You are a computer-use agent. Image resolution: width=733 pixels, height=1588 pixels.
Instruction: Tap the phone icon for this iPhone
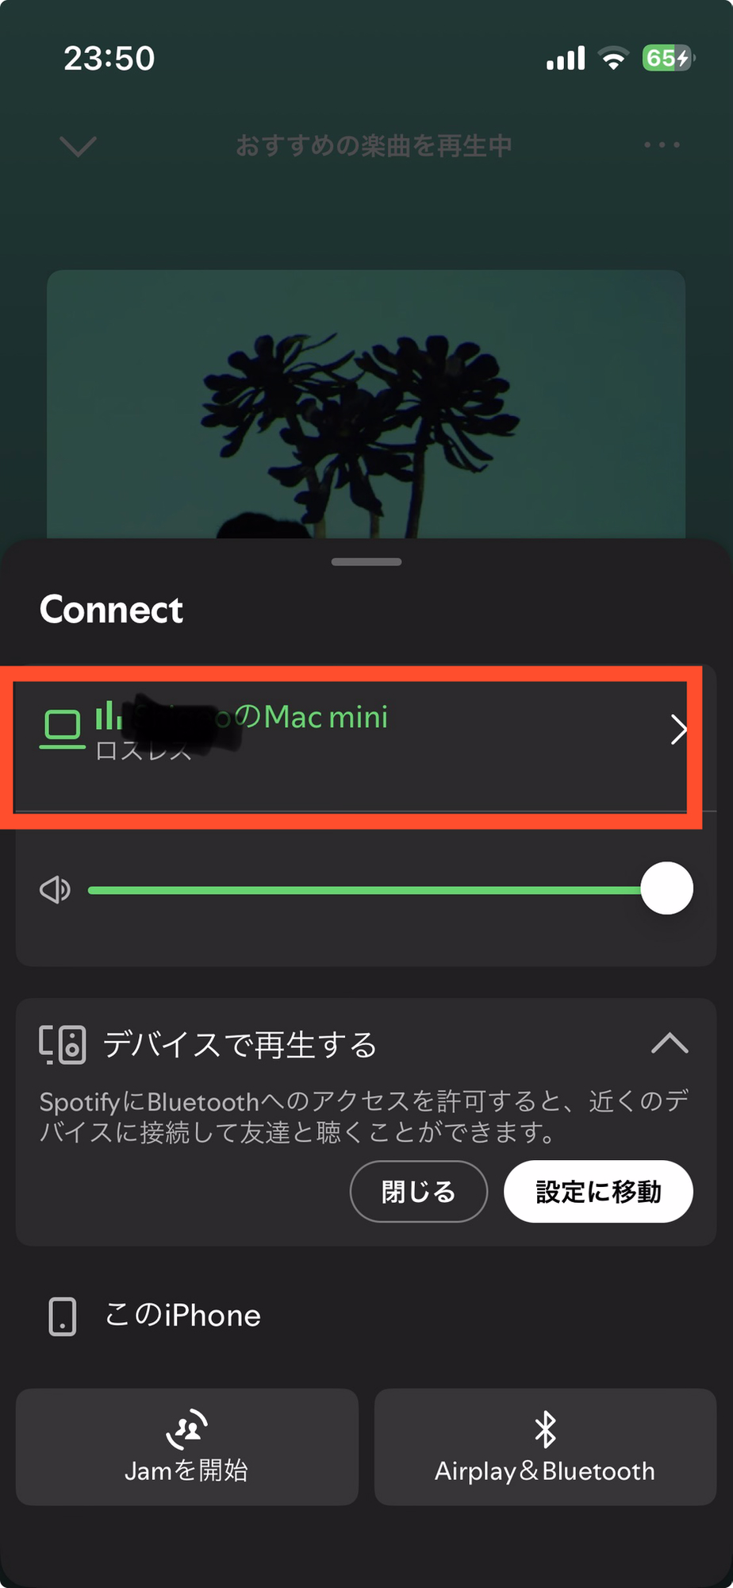63,1316
